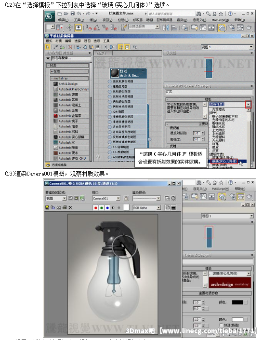
Task: Open the MAXScript(M) menu in upper main menu bar
Action: [220, 20]
